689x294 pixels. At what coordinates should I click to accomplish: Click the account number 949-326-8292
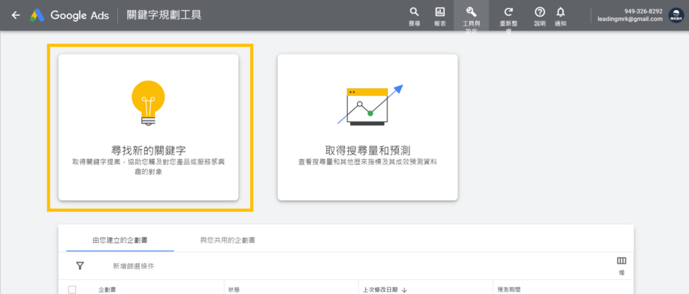click(643, 11)
